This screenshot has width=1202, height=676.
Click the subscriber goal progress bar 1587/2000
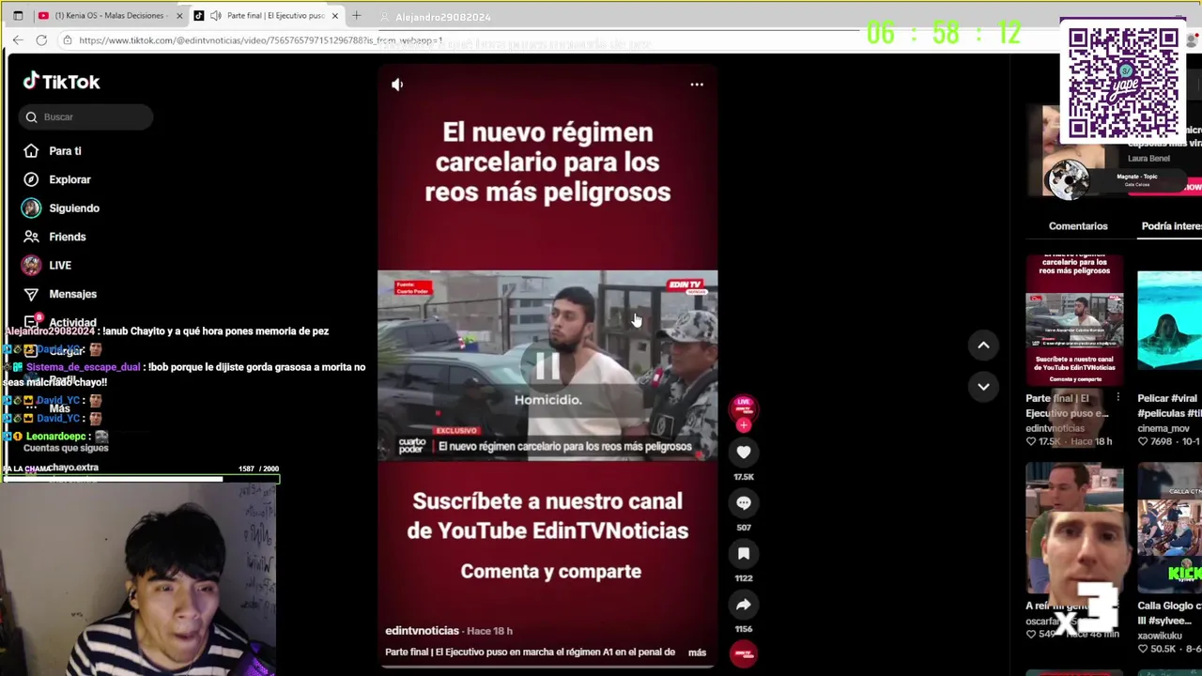pos(141,480)
